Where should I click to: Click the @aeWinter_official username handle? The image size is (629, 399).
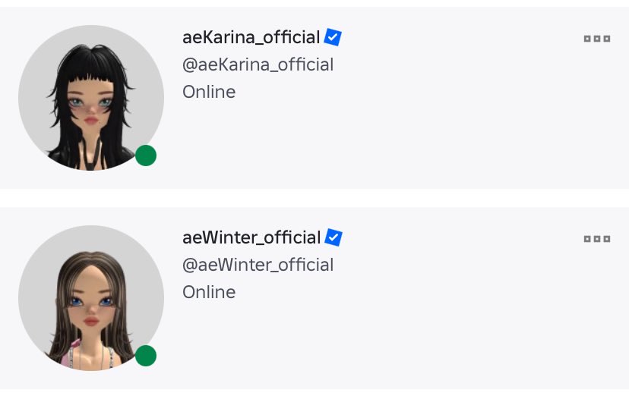pos(258,265)
